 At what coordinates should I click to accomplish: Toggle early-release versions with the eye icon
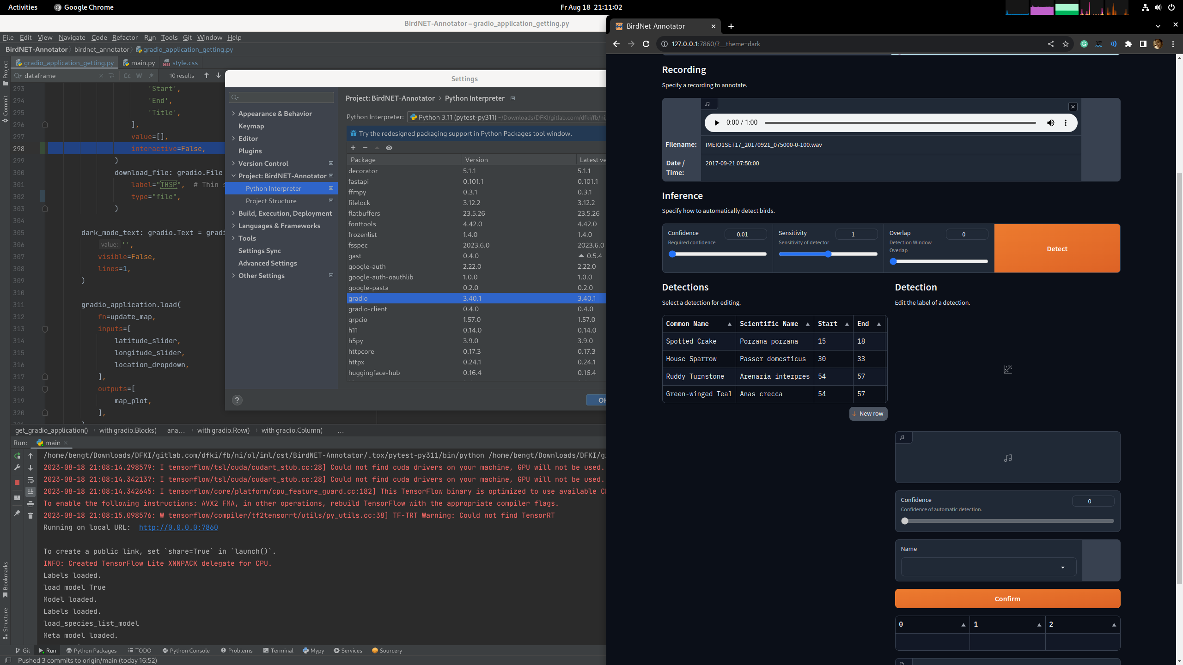(389, 148)
